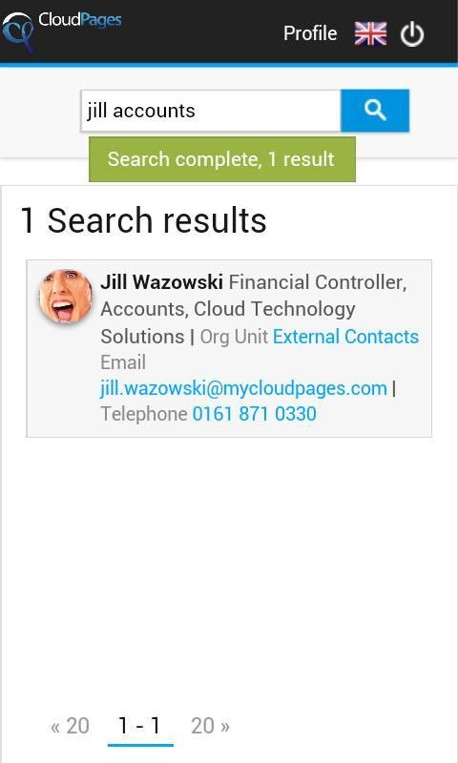The height and width of the screenshot is (763, 458).
Task: Go to previous 20 results
Action: [70, 726]
